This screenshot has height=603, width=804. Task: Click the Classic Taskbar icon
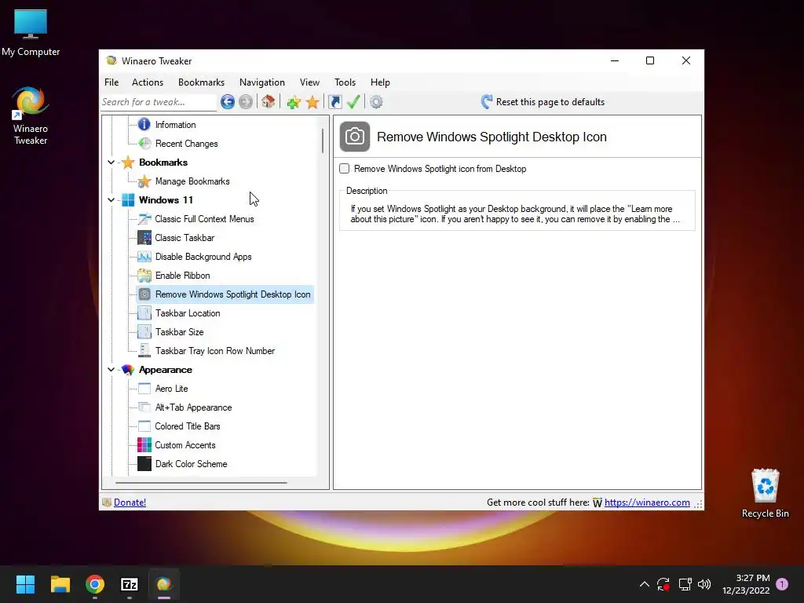[144, 238]
